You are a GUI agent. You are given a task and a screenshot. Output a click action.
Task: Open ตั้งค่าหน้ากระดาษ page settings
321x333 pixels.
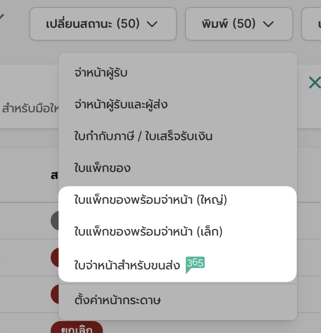pyautogui.click(x=117, y=300)
